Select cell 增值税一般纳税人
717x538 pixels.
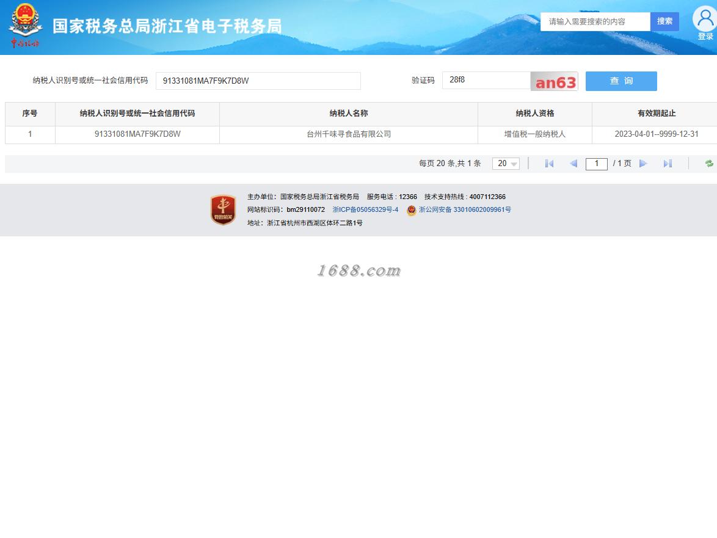point(535,134)
